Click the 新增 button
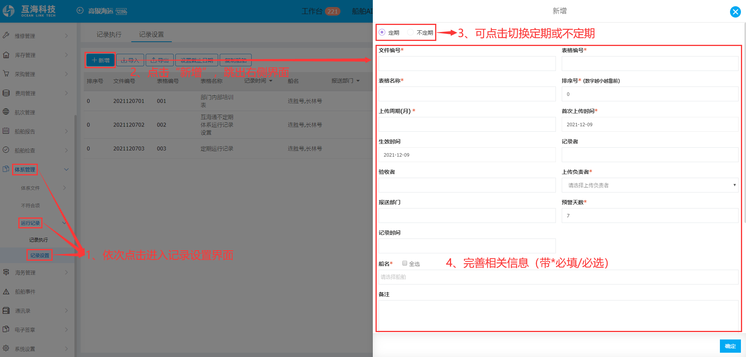 (x=101, y=60)
